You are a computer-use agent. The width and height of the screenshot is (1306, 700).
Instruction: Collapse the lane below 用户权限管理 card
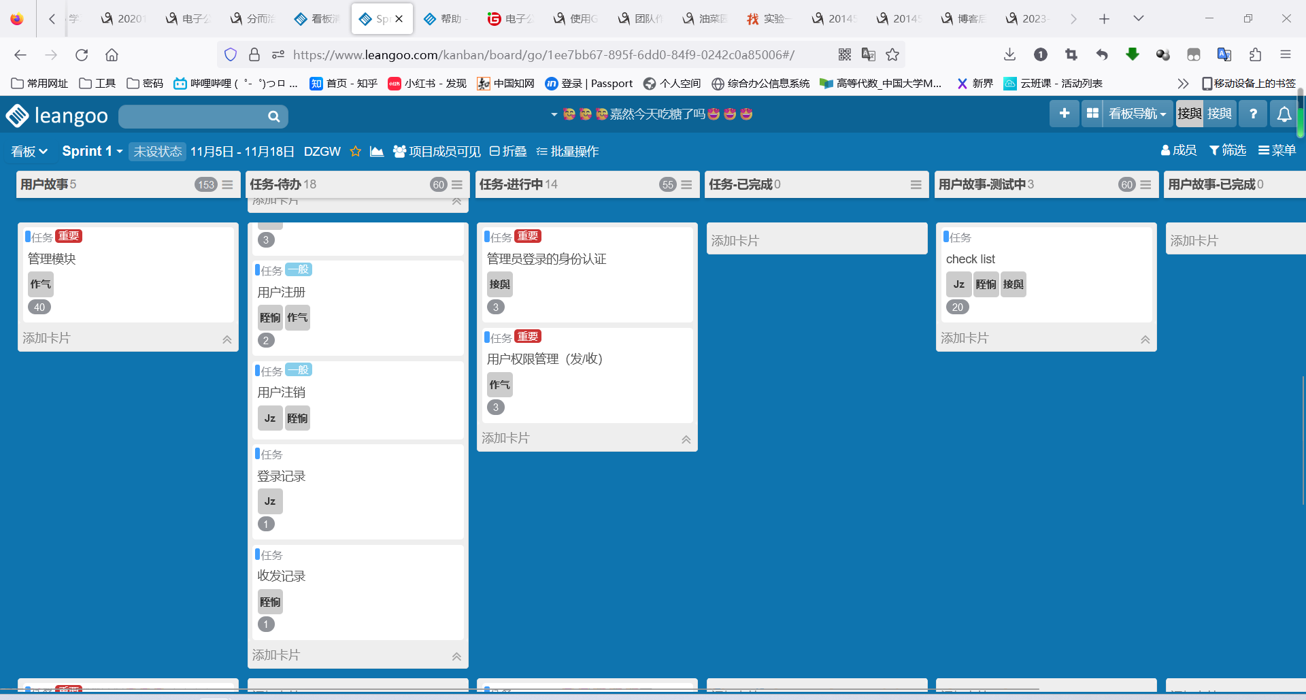(686, 439)
